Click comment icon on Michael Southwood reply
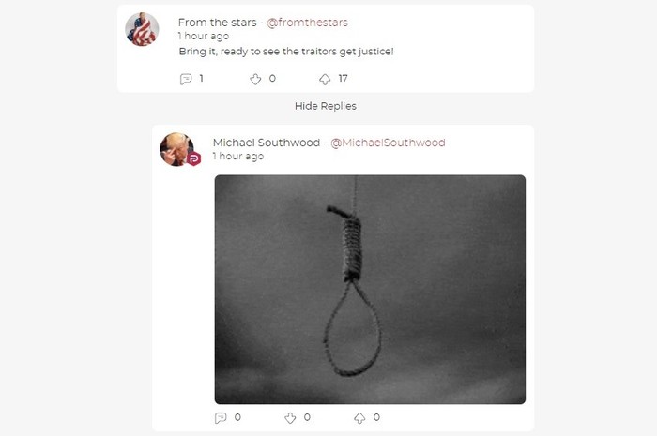Image resolution: width=657 pixels, height=436 pixels. click(221, 417)
